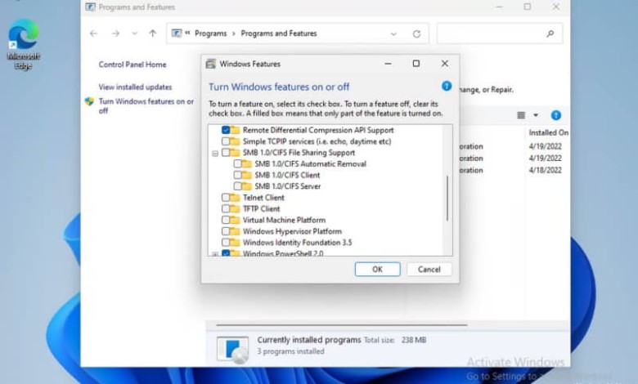
Task: Enable Windows Hypervisor Platform checkbox
Action: pos(226,231)
